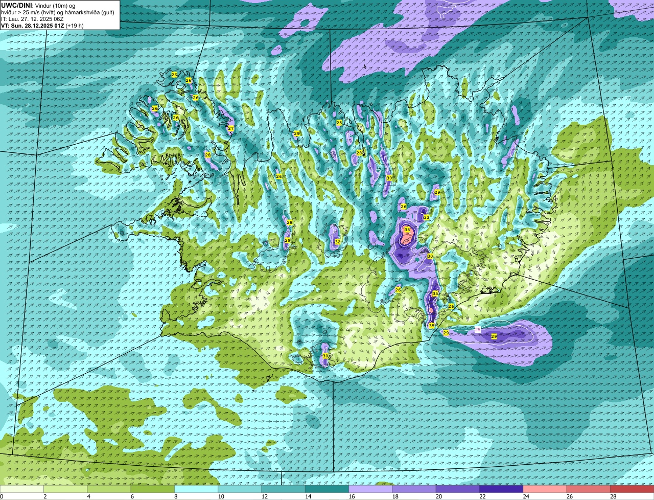The image size is (654, 500).
Task: Click the yellow gust label "27"
Action: [x=231, y=128]
